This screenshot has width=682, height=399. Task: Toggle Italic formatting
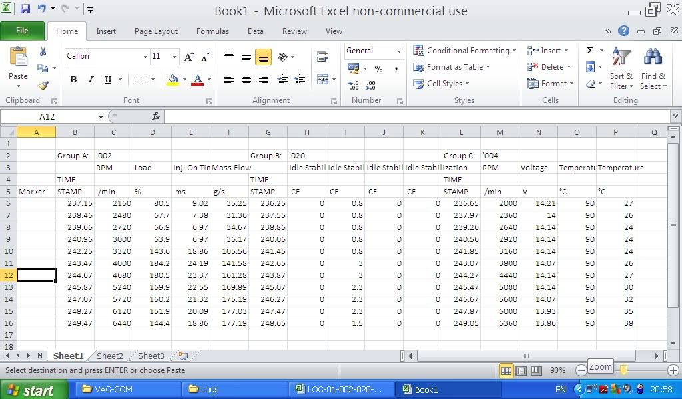(x=91, y=80)
